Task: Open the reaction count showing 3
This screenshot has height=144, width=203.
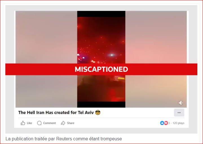Action: pyautogui.click(x=169, y=123)
